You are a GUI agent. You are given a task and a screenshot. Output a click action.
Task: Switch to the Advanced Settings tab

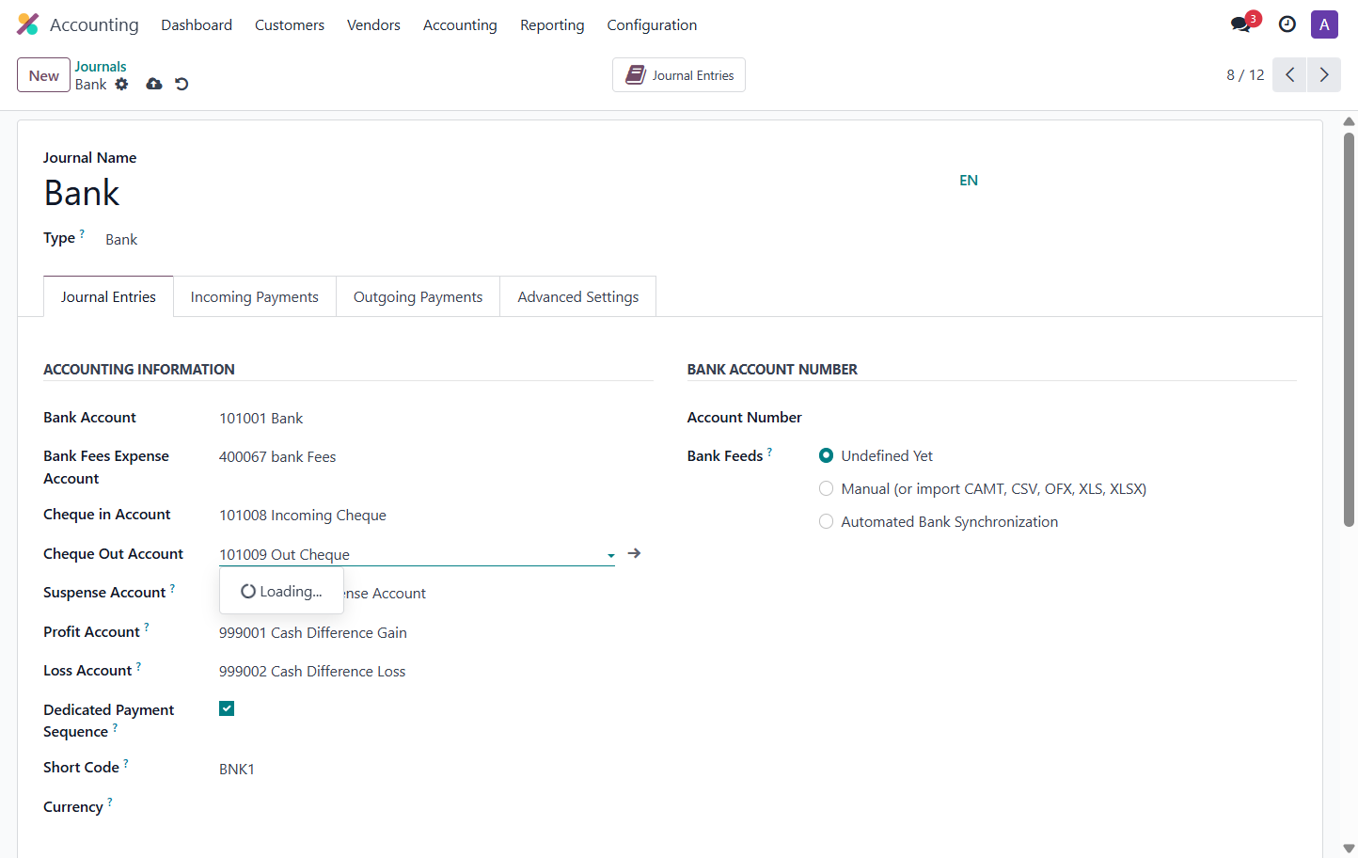pos(578,297)
